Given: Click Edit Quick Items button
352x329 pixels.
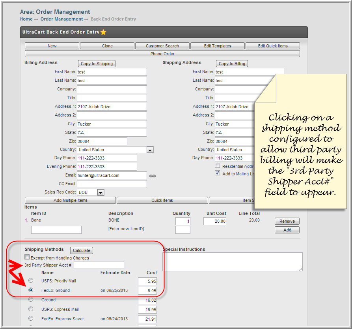Looking at the screenshot, I should [273, 46].
